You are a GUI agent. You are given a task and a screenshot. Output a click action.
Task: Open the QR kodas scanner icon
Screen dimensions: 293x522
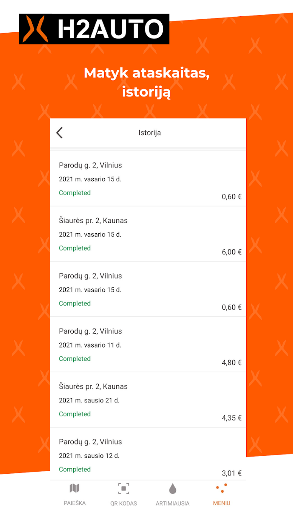123,488
